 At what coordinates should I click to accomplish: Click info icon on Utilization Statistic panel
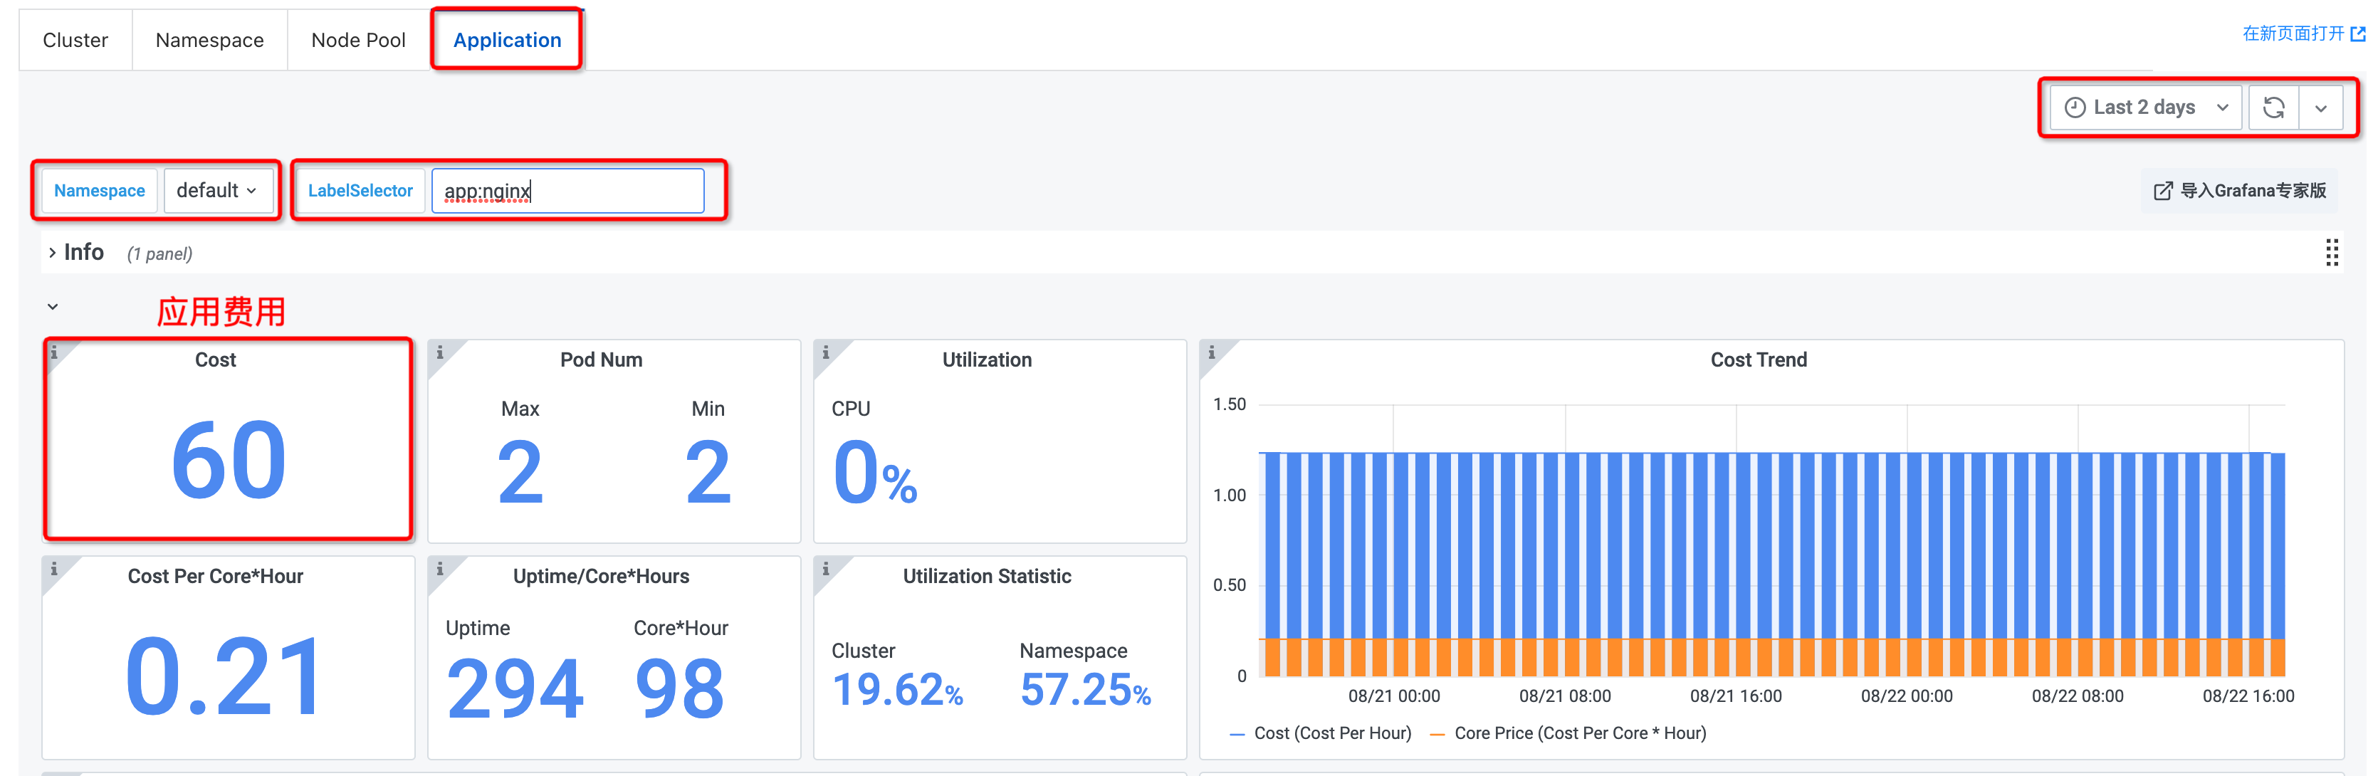point(826,570)
